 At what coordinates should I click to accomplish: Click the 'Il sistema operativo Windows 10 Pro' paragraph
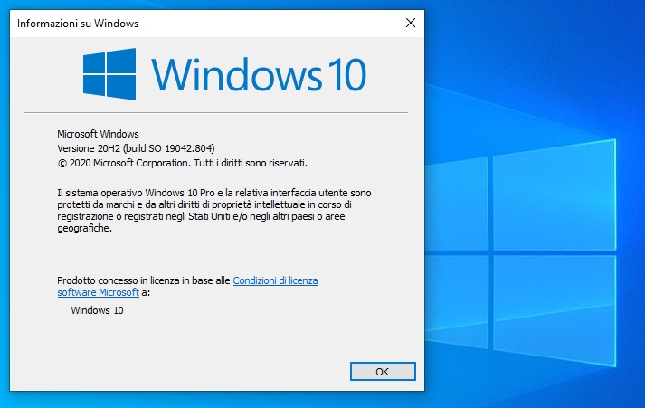coord(213,210)
